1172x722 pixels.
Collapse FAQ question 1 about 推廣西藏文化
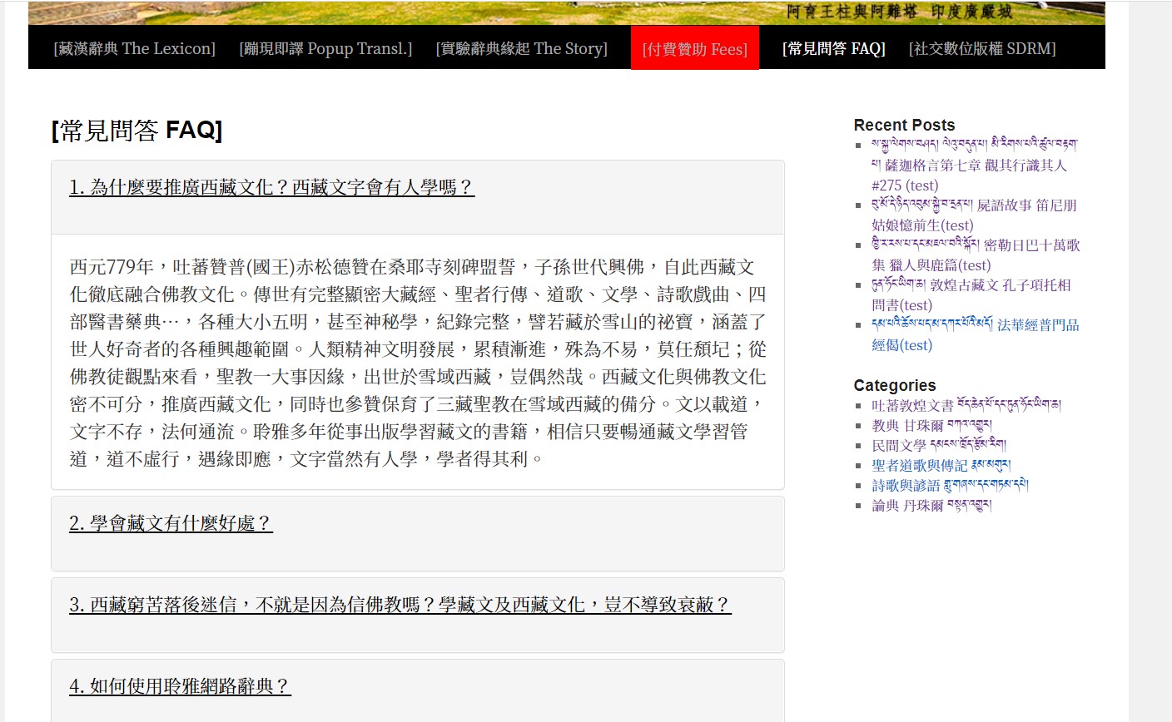pyautogui.click(x=271, y=187)
